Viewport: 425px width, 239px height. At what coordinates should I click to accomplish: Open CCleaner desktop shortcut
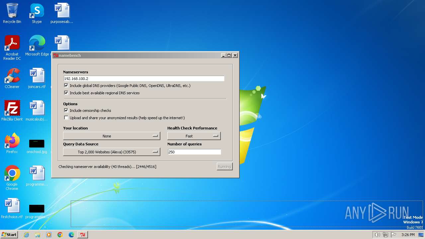[x=12, y=78]
